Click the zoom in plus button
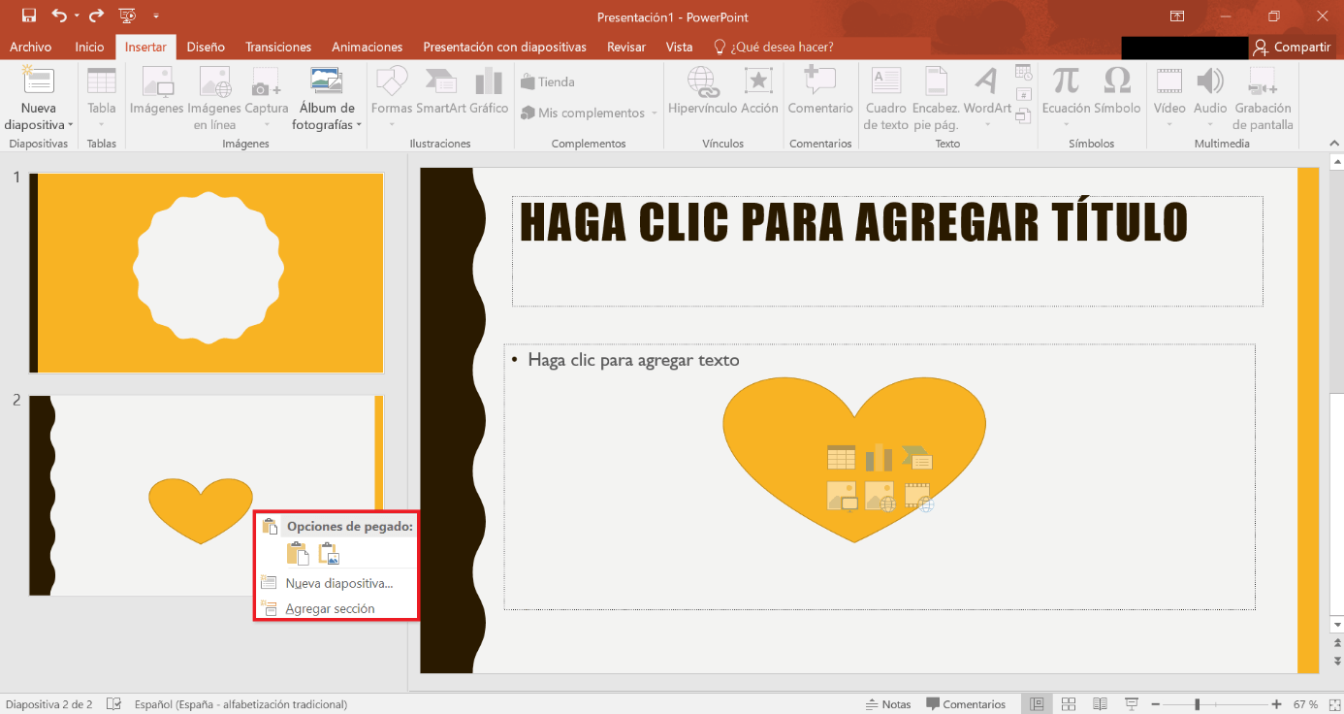Screen dimensions: 1344x714 coord(1276,704)
